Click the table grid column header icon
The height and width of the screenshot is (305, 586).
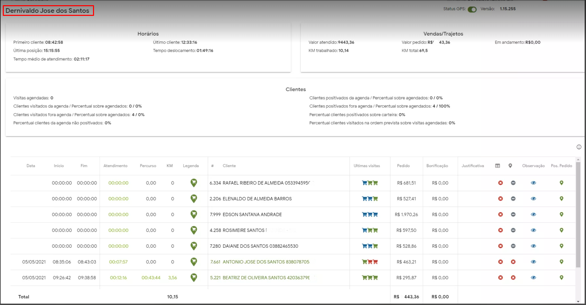(x=497, y=166)
